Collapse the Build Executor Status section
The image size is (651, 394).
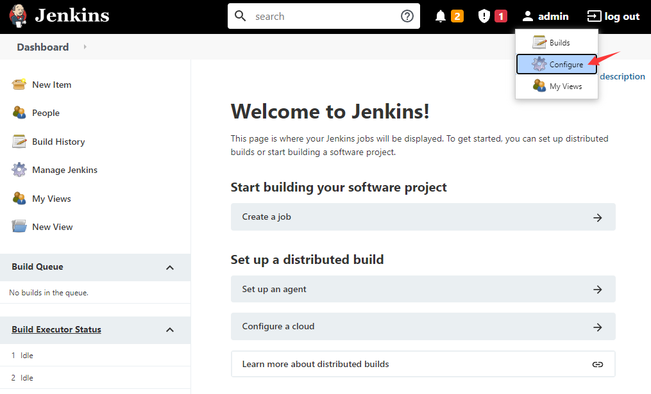(x=169, y=330)
